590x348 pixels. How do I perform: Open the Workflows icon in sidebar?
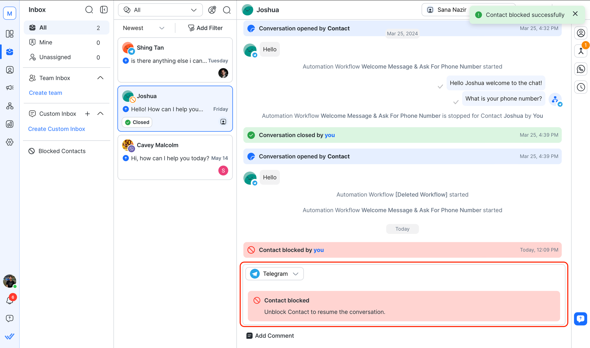pyautogui.click(x=10, y=106)
